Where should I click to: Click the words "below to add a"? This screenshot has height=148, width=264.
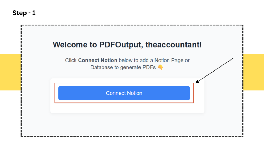136,60
